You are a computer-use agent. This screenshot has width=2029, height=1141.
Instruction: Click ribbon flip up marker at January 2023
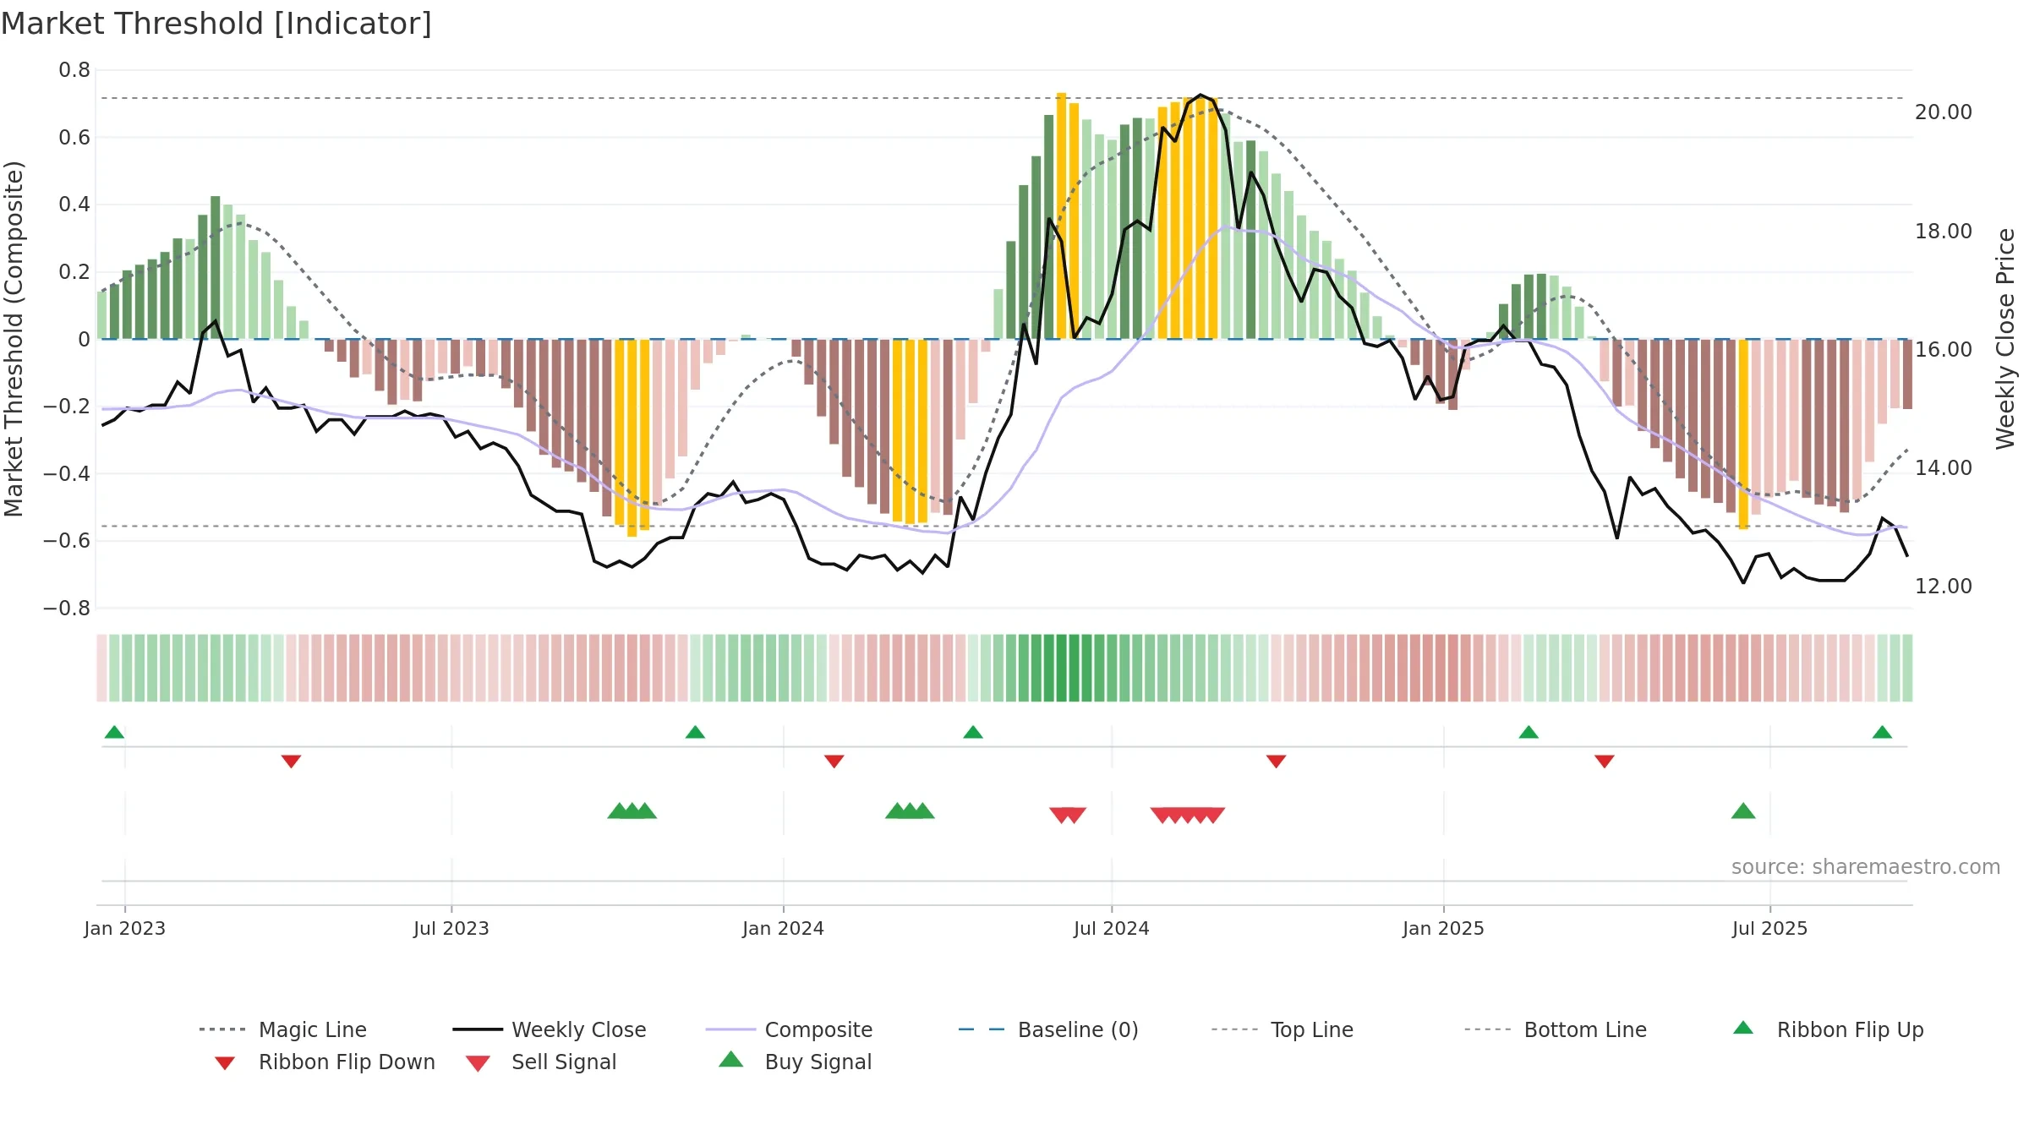pos(114,732)
